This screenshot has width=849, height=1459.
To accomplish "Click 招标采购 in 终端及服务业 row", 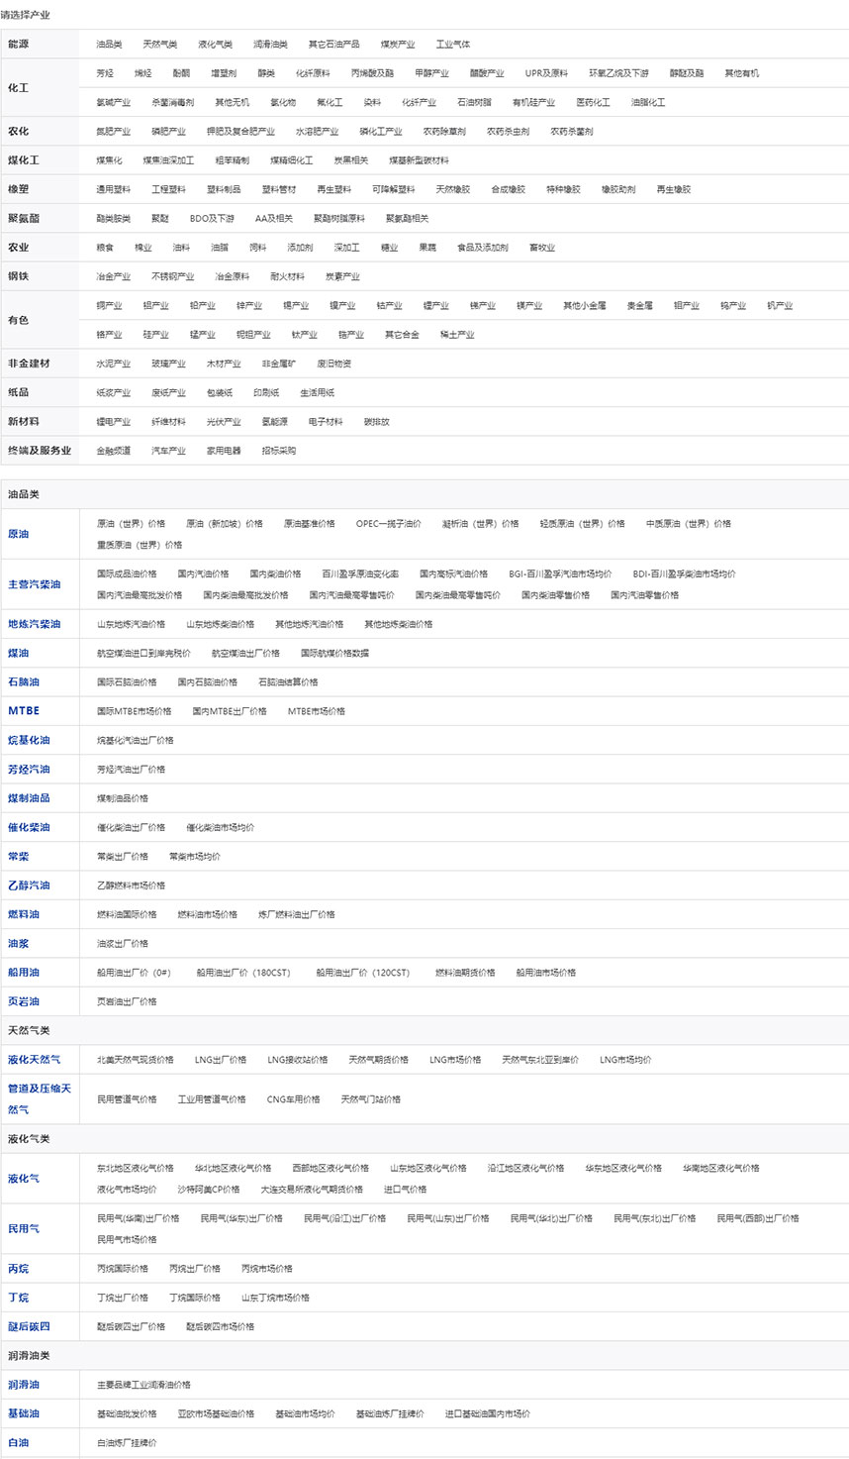I will (x=279, y=451).
